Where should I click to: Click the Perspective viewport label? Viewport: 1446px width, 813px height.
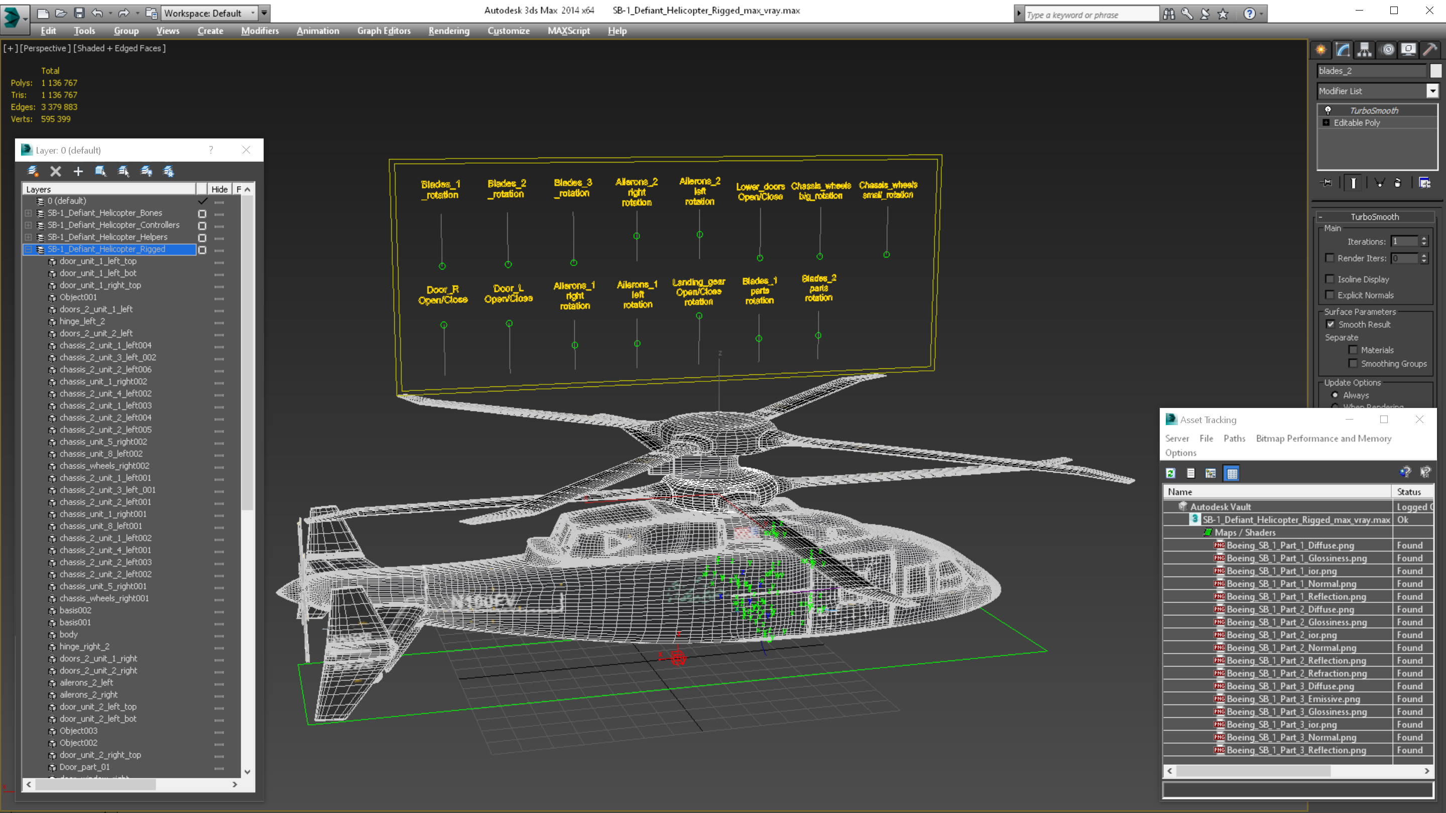pos(46,48)
